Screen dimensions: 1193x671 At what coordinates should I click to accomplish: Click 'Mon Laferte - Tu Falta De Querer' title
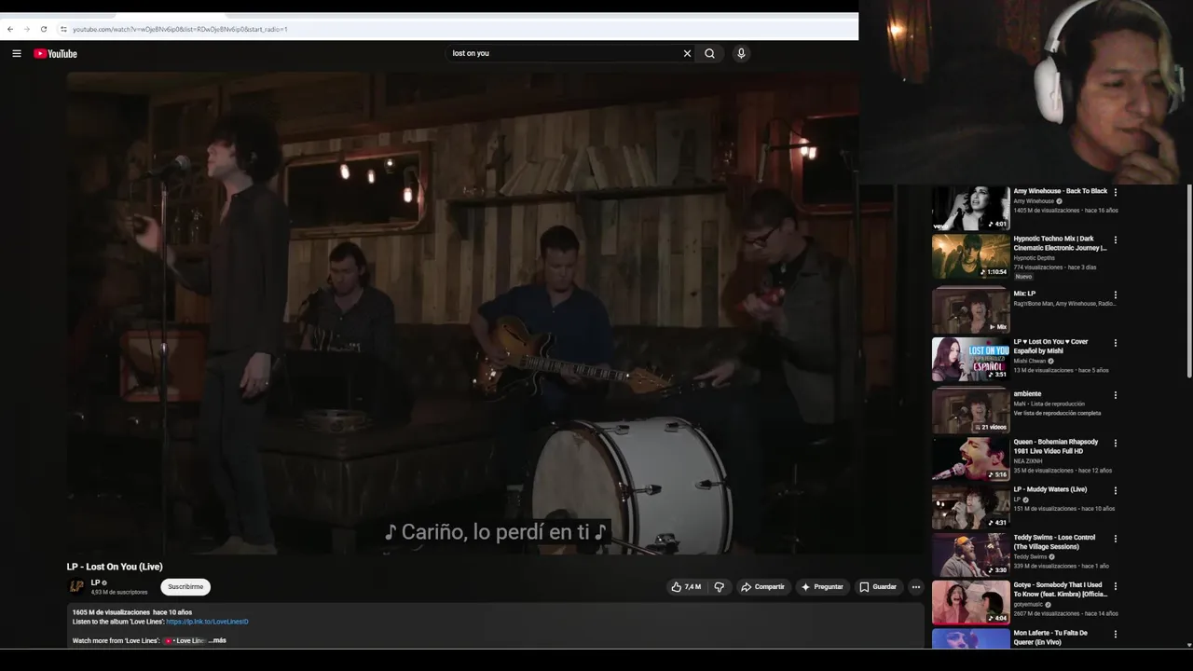(1050, 637)
